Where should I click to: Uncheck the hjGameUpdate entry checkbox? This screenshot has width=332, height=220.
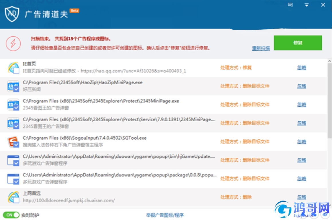coord(16,163)
